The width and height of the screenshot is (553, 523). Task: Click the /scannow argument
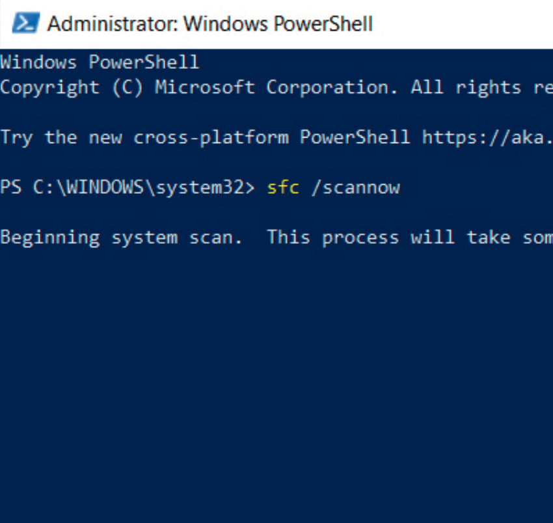(x=355, y=188)
